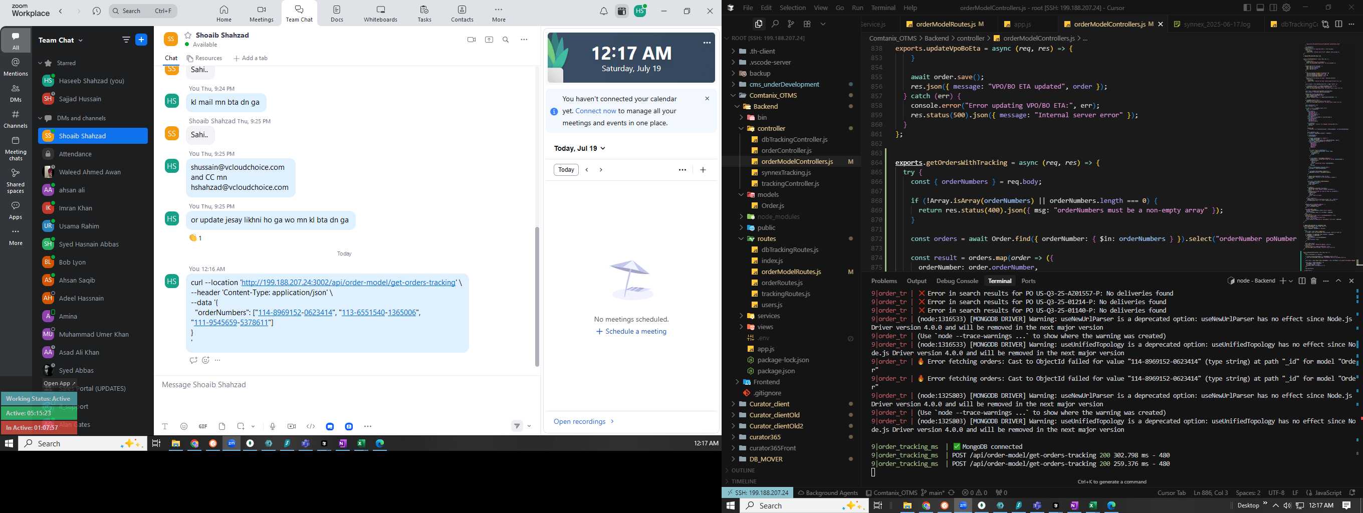Attach a file to the message
Screen dimensions: 1363x513
click(222, 426)
